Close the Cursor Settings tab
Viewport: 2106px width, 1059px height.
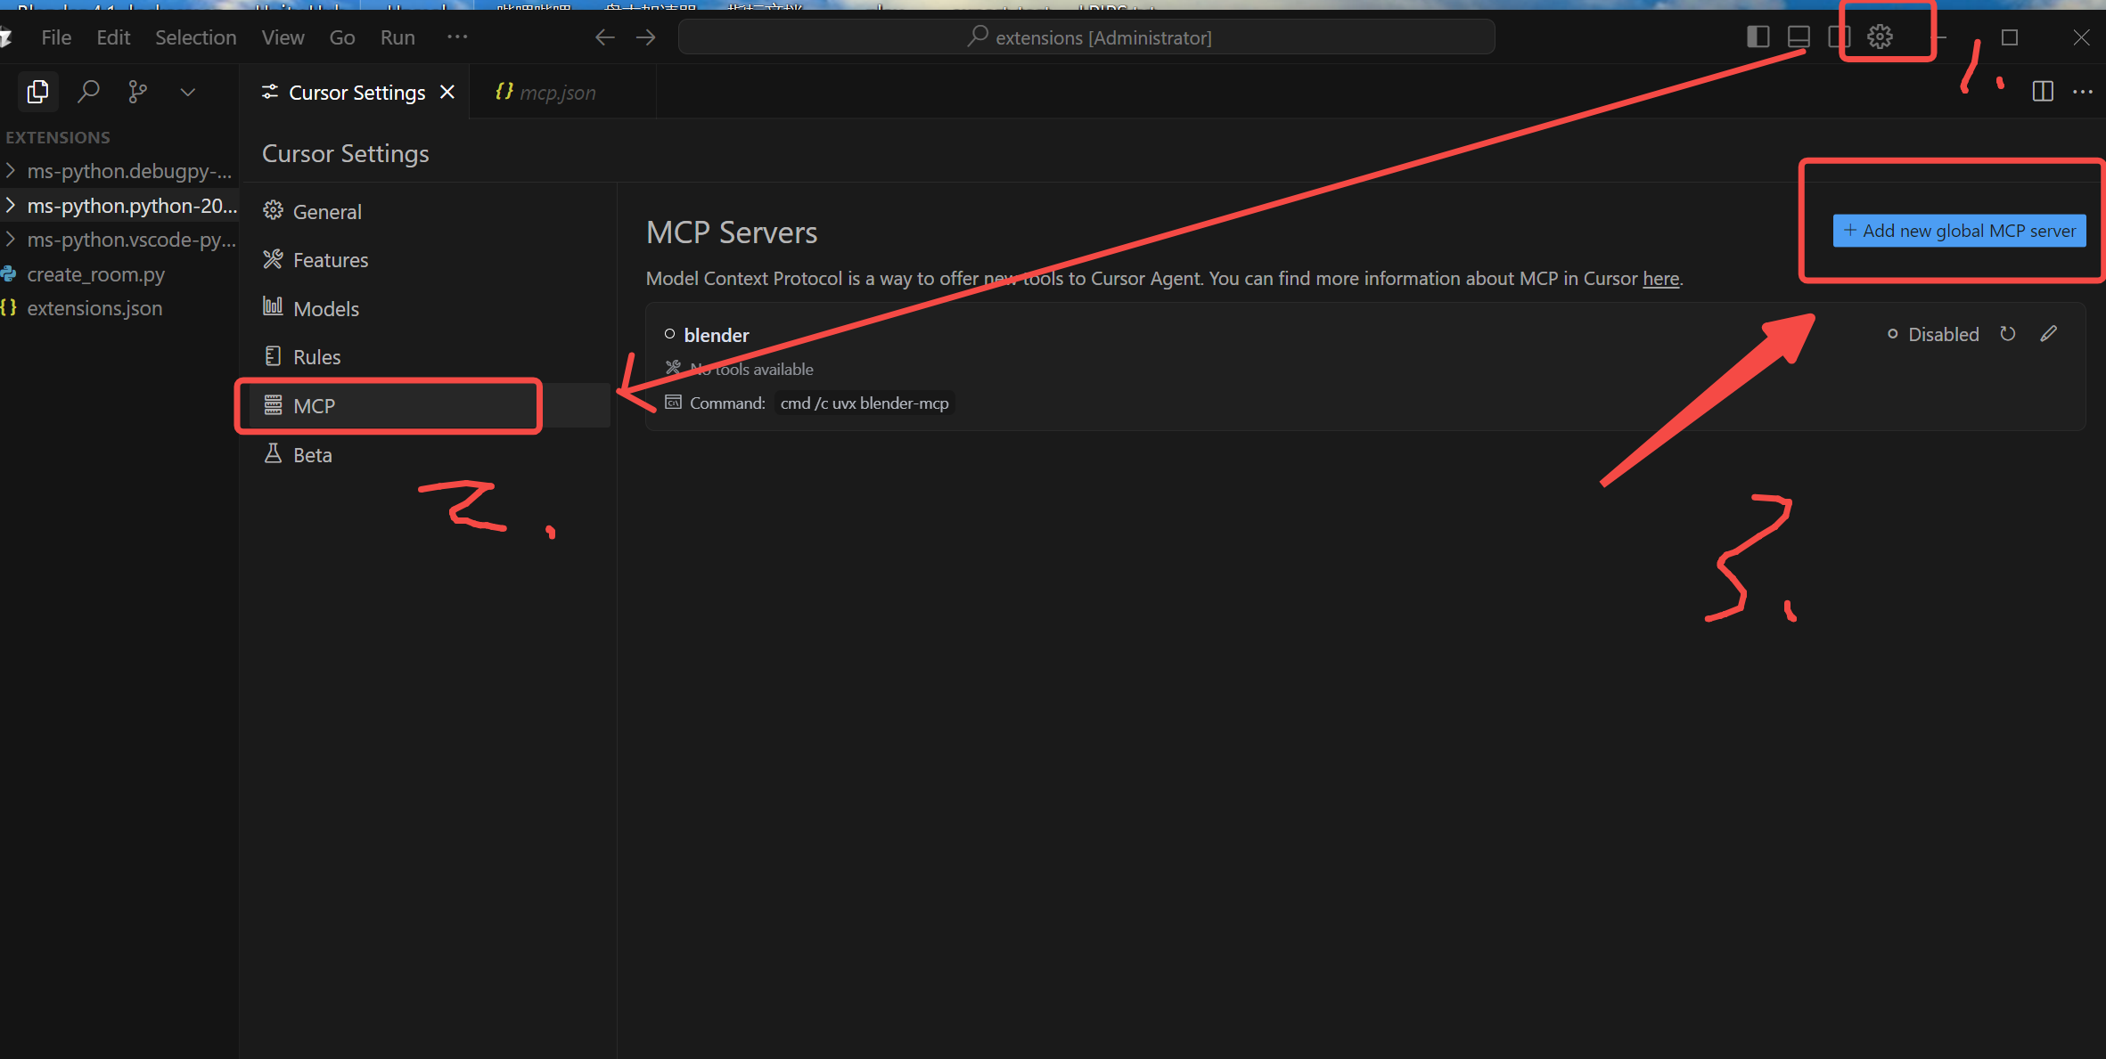(x=447, y=93)
